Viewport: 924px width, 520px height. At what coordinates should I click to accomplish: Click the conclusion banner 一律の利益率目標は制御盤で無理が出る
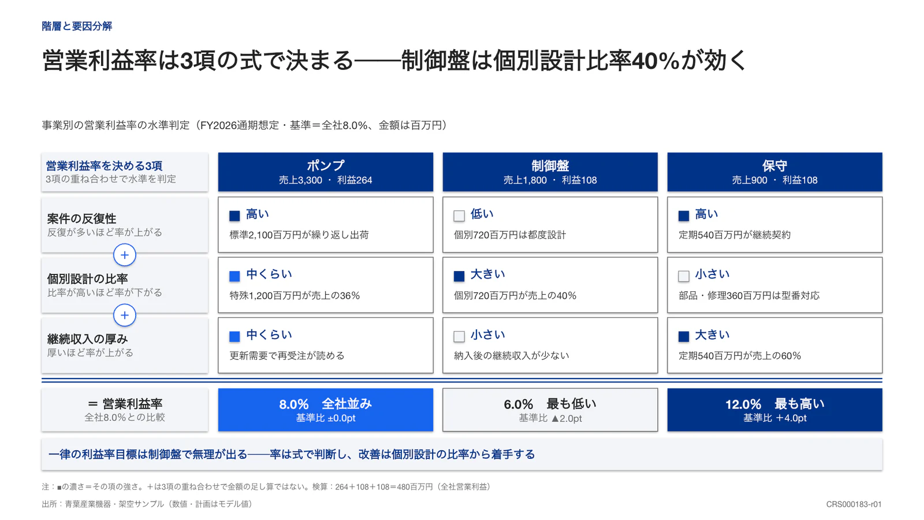(x=462, y=455)
